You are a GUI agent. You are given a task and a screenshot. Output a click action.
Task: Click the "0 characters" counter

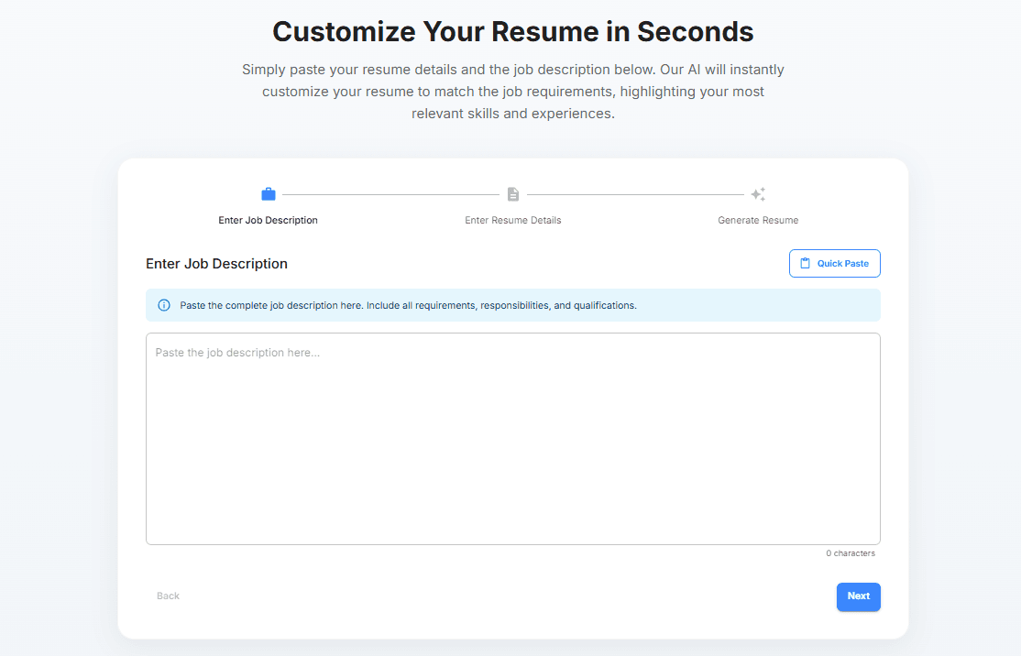tap(850, 553)
